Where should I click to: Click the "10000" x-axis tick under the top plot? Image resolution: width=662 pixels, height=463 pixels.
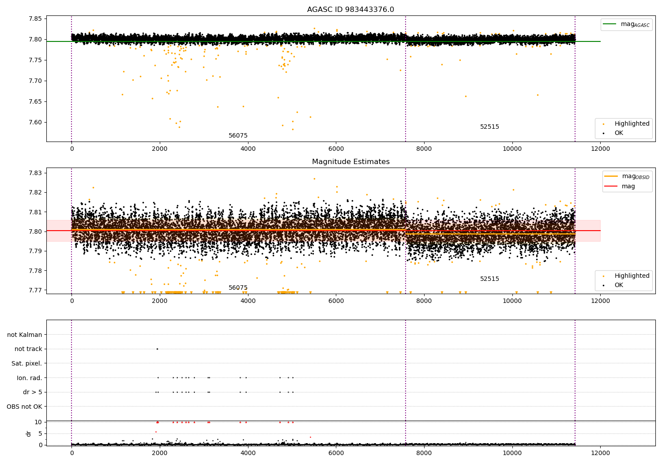(512, 149)
